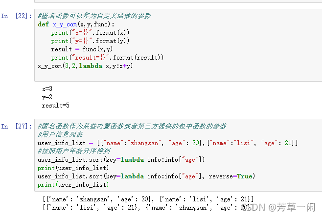Click the output list starting with lisi

coord(147,208)
